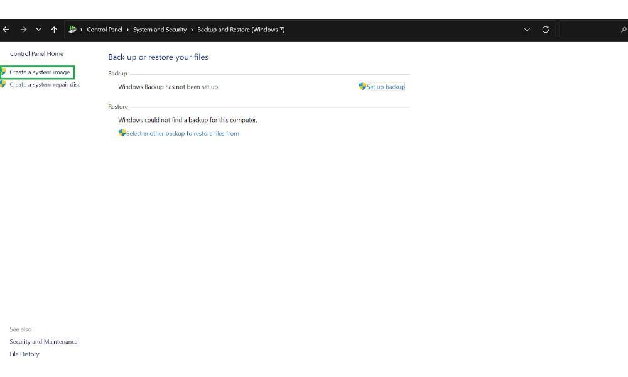Click shield icon next to Set up backup
This screenshot has height=377, width=628.
(x=362, y=86)
